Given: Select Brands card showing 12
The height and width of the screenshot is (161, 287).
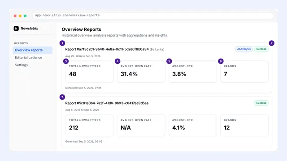Looking at the screenshot, I should tap(244, 125).
